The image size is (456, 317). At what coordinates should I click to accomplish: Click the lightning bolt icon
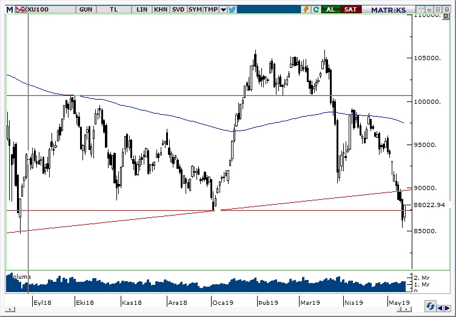point(306,10)
